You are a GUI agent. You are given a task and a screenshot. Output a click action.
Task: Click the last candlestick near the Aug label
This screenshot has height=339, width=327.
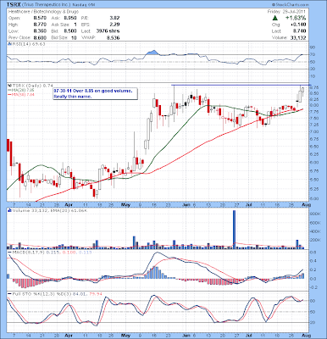[x=302, y=92]
